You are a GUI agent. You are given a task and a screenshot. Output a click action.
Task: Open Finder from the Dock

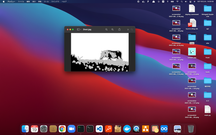point(25,129)
